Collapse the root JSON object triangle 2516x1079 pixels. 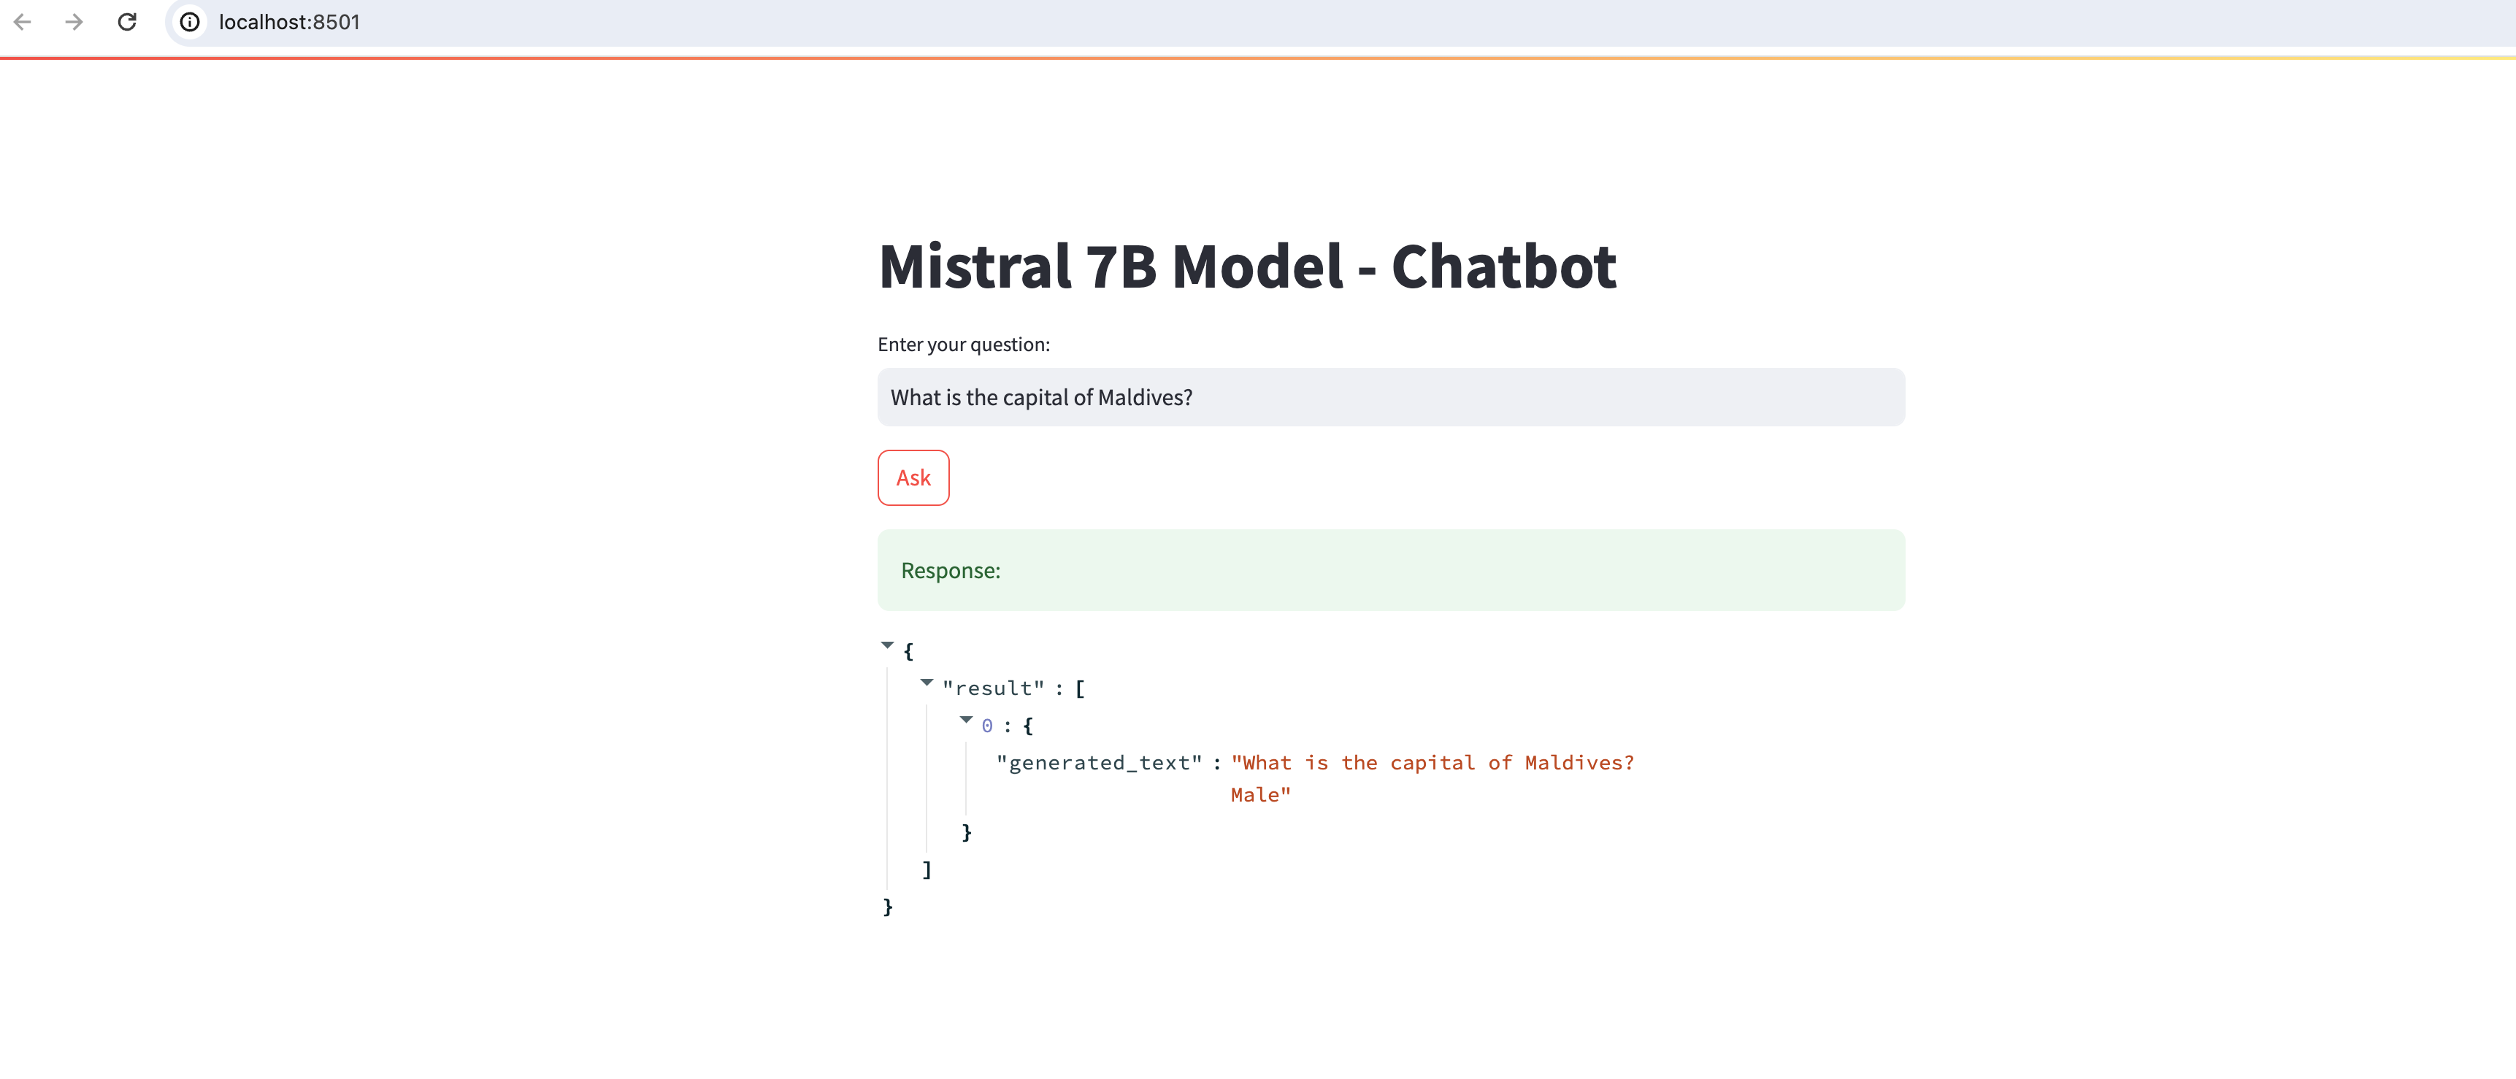[887, 645]
